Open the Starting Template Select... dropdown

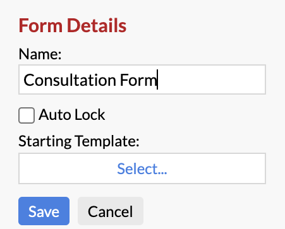point(142,168)
